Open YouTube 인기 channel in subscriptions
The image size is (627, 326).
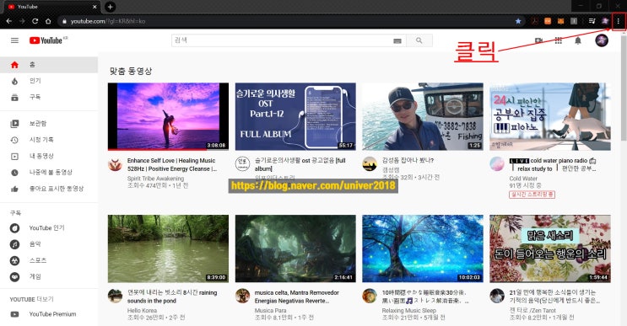[49, 227]
